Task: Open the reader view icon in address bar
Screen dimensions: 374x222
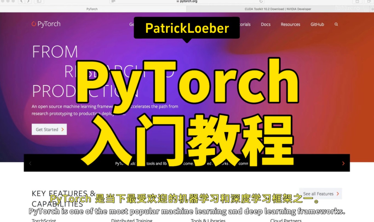Action: (113, 1)
